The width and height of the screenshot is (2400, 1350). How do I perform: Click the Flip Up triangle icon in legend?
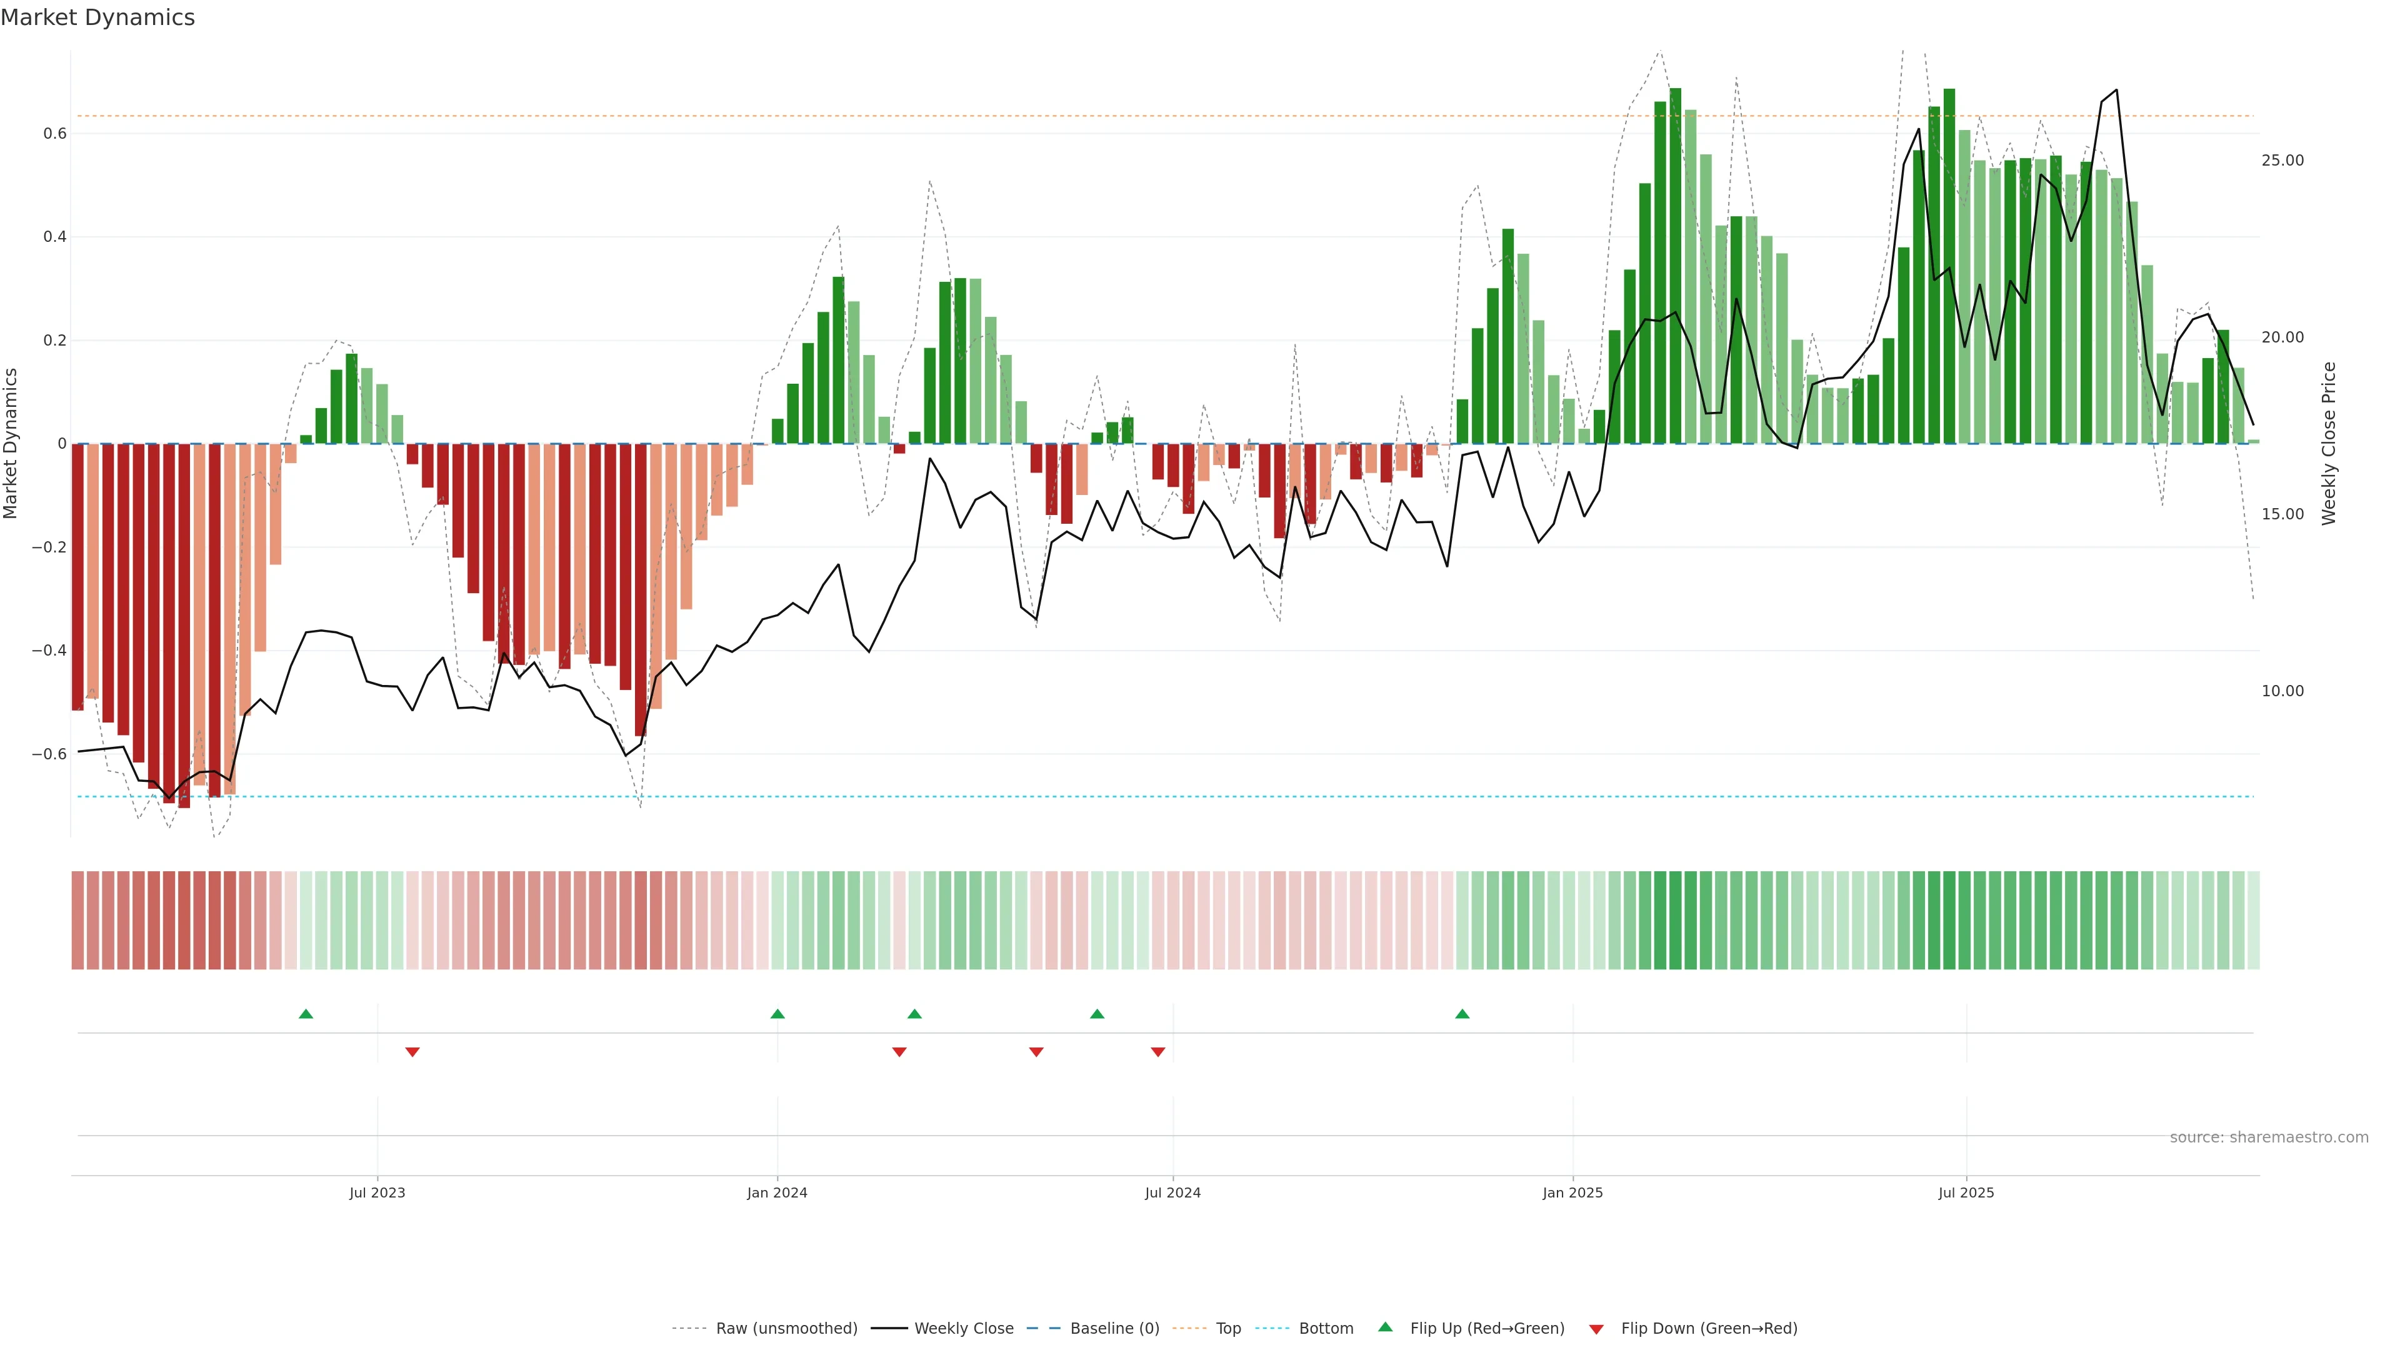(1386, 1327)
